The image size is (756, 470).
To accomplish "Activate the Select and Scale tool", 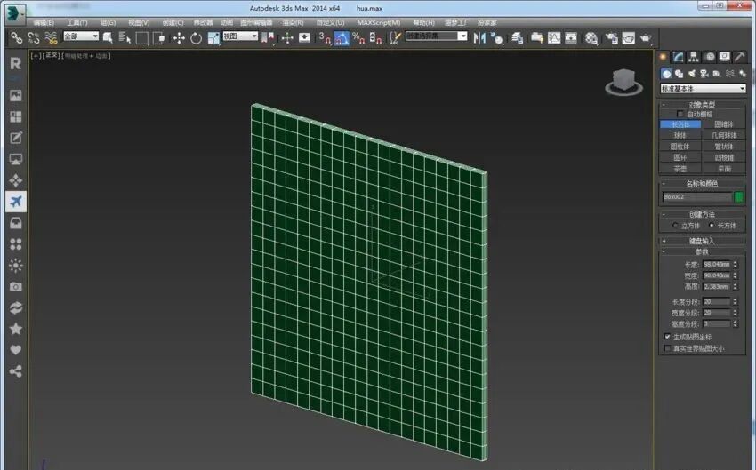I will pyautogui.click(x=213, y=38).
